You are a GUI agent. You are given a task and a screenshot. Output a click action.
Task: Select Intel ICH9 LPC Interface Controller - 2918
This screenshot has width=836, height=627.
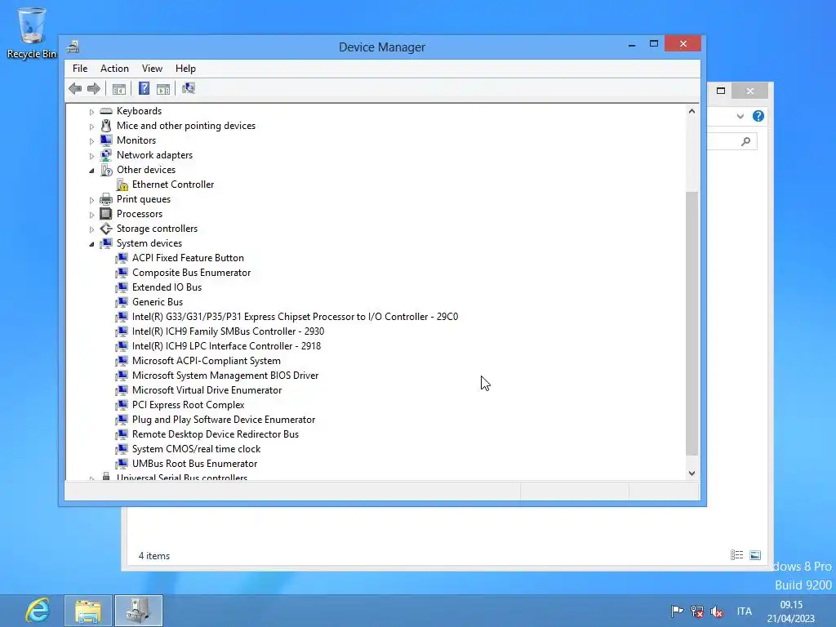pyautogui.click(x=227, y=346)
